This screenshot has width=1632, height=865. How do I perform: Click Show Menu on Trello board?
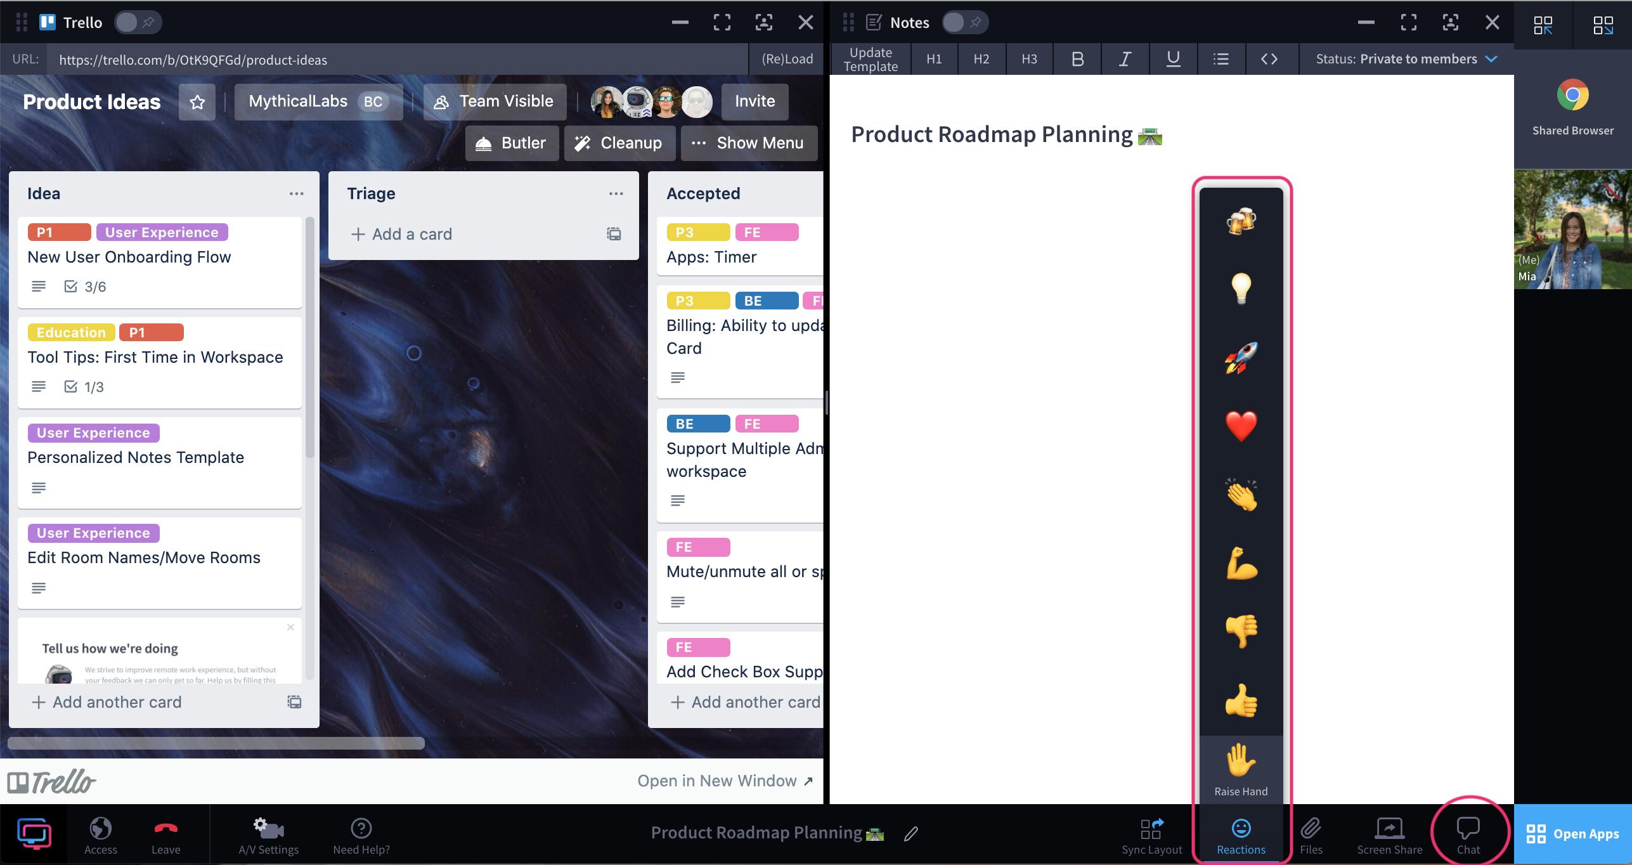(749, 143)
